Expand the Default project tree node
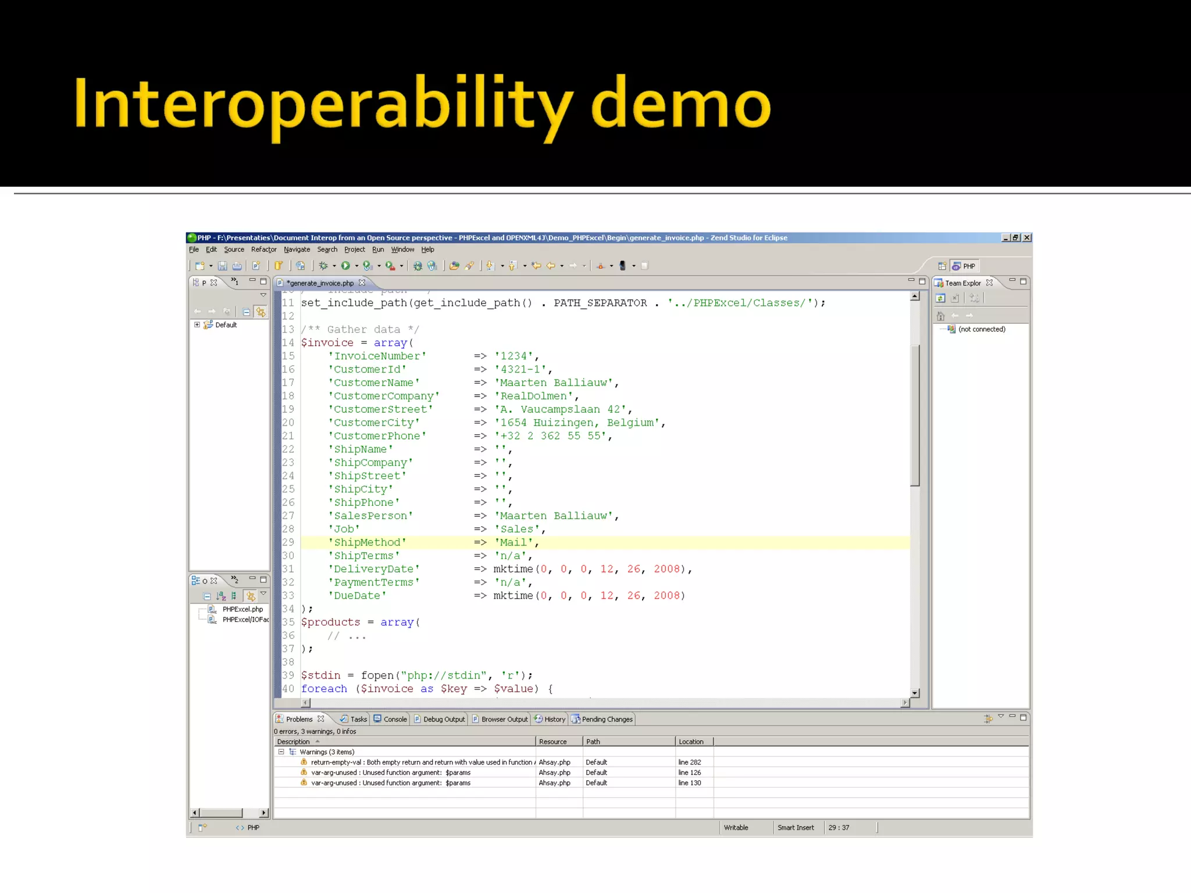Screen dimensions: 1191x893 tap(197, 325)
